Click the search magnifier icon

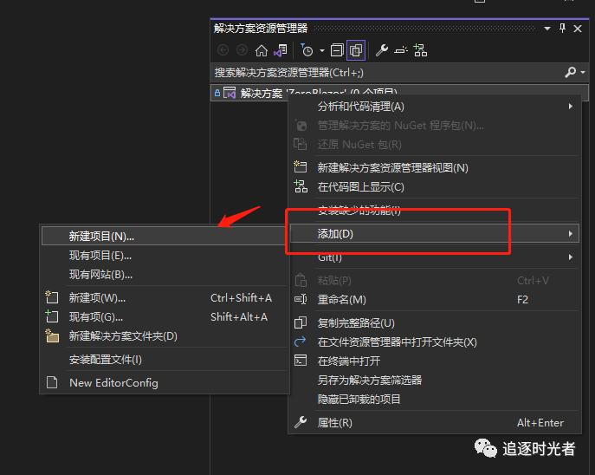pos(569,72)
